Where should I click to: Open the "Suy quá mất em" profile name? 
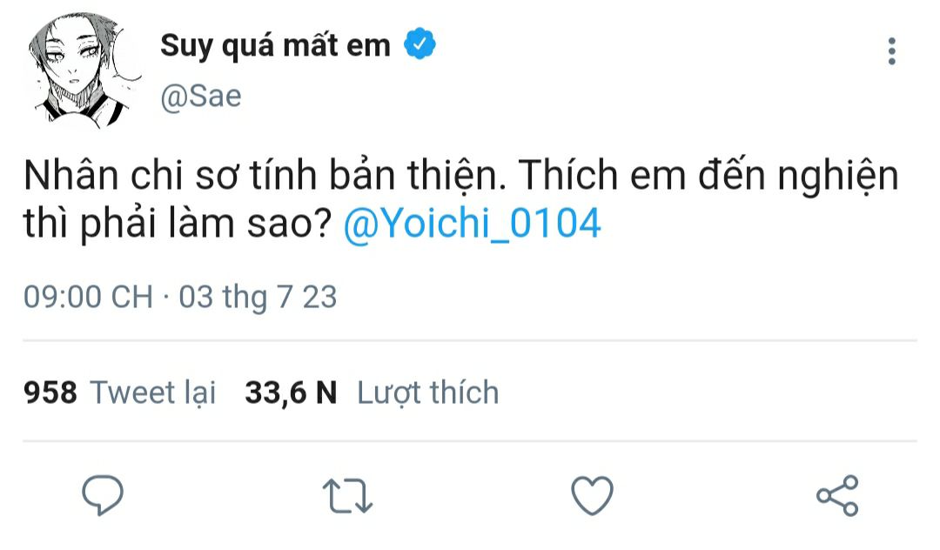(275, 45)
